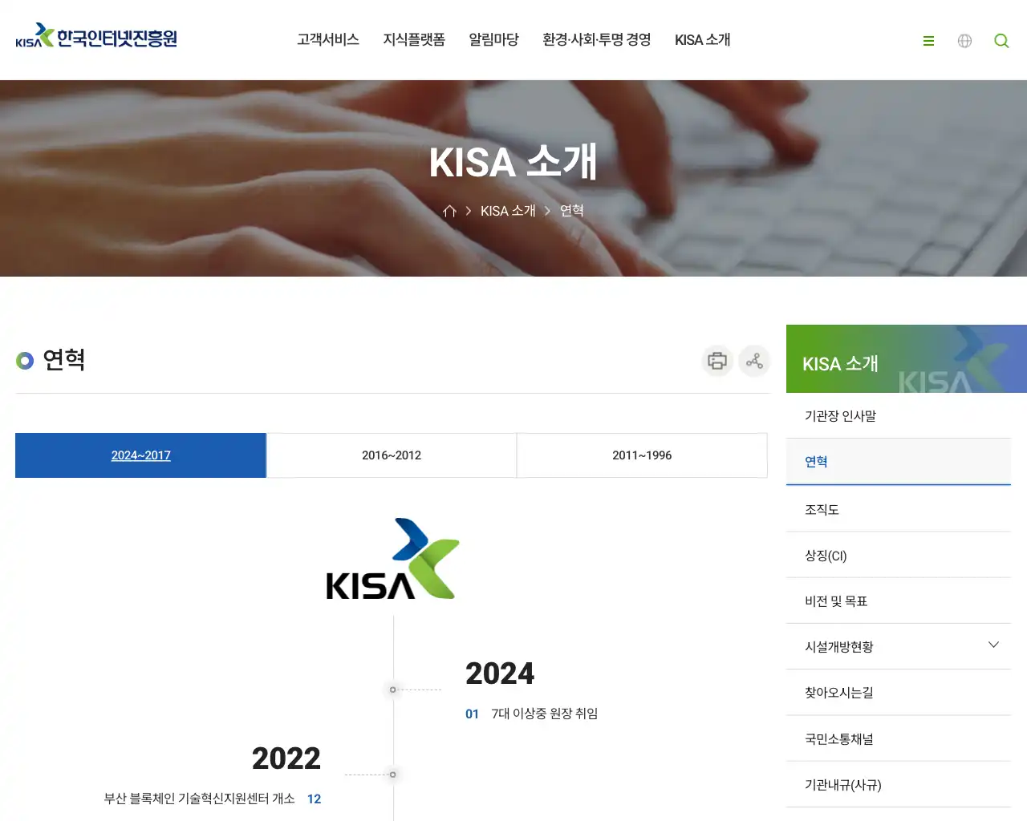Click KISA 소개 in the breadcrumb
Viewport: 1027px width, 821px height.
click(x=508, y=211)
